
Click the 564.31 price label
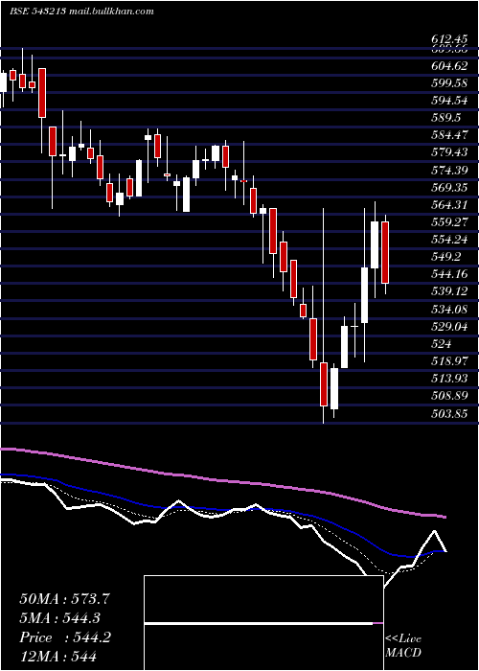point(449,205)
